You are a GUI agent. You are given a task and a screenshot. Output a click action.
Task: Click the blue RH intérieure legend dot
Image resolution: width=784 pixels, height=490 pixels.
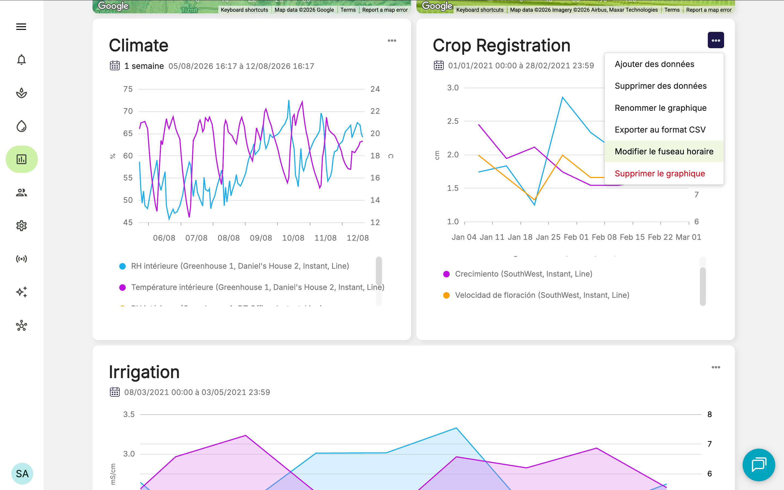pyautogui.click(x=122, y=266)
